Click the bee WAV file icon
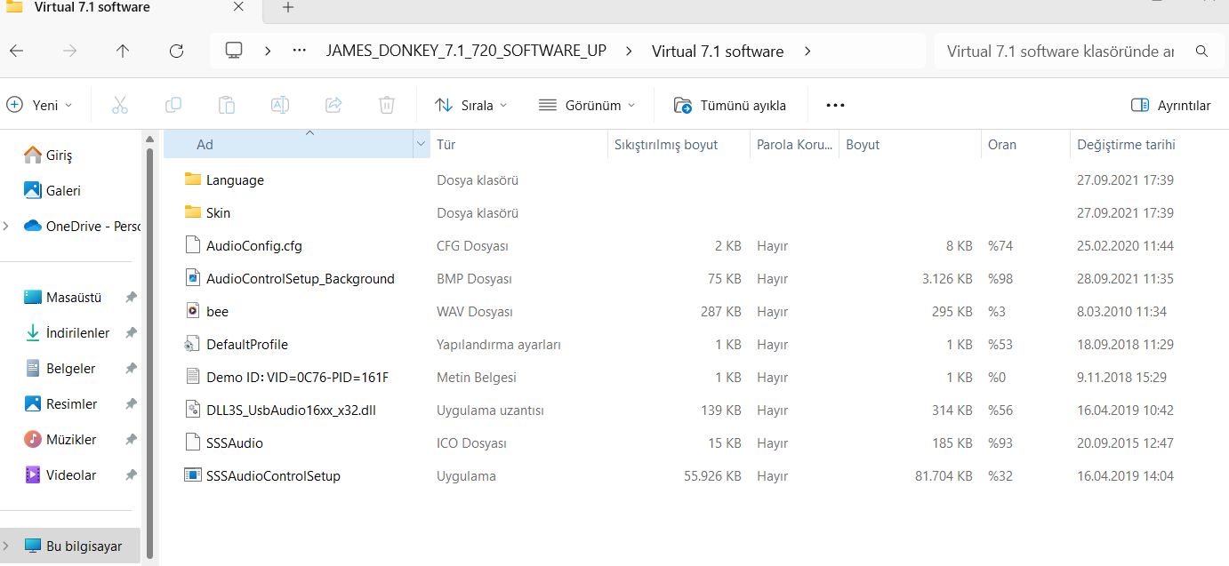 click(193, 310)
